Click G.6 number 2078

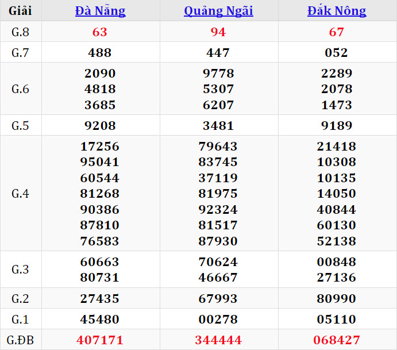(337, 89)
